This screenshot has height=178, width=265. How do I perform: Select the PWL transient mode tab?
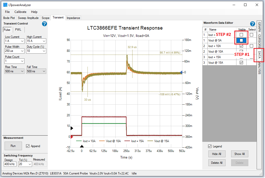coord(18,30)
